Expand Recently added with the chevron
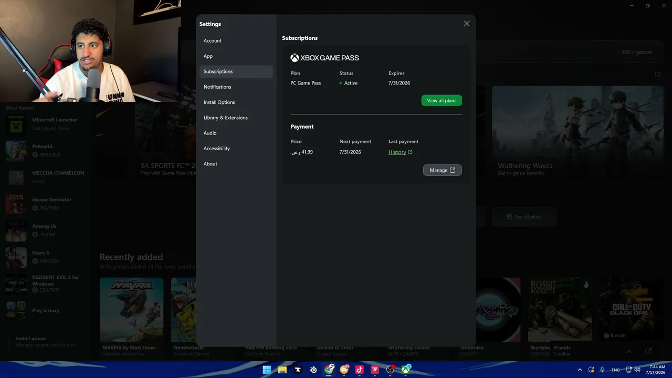Screen dimensions: 672x378 pyautogui.click(x=173, y=257)
